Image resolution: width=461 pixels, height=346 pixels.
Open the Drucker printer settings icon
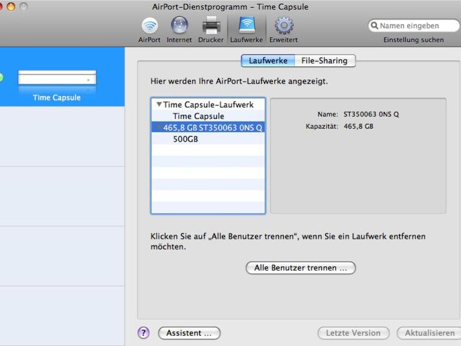(211, 26)
